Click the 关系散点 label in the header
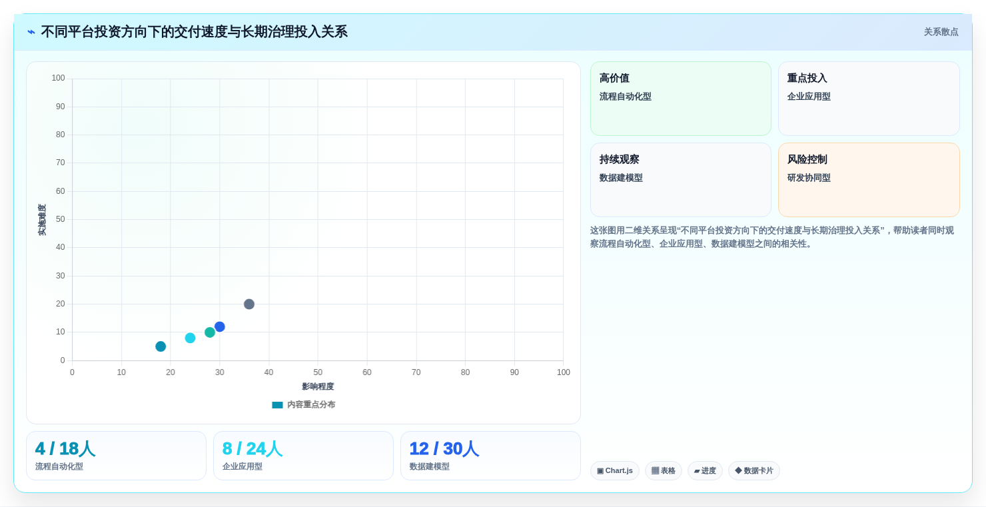The image size is (986, 507). (941, 32)
